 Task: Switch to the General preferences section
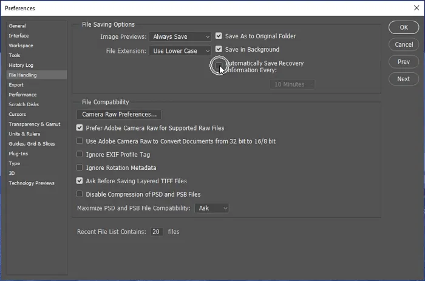[17, 26]
